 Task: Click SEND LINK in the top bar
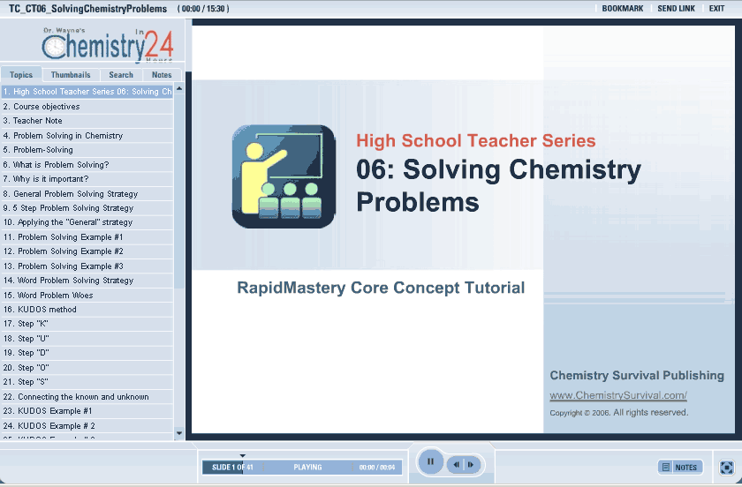pos(676,8)
